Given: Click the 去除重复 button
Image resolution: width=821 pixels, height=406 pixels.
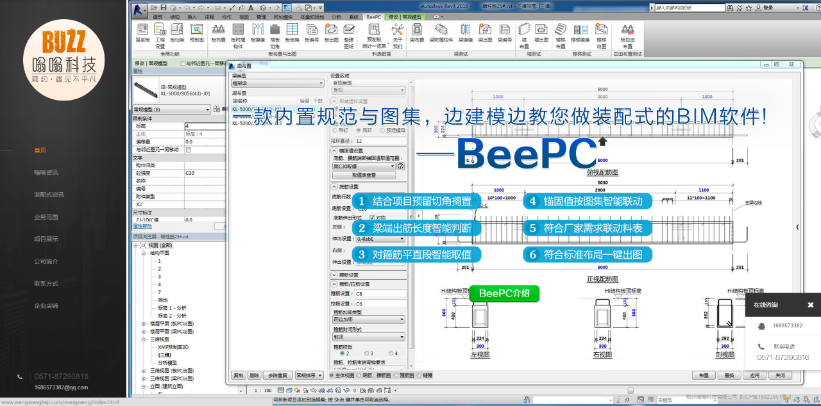Looking at the screenshot, I should pyautogui.click(x=277, y=375).
